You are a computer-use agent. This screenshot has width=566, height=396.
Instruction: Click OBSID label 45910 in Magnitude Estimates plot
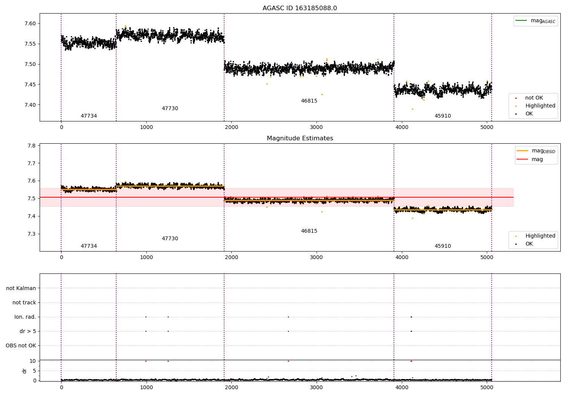[x=443, y=246]
